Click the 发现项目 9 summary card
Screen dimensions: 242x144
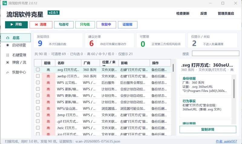point(58,40)
